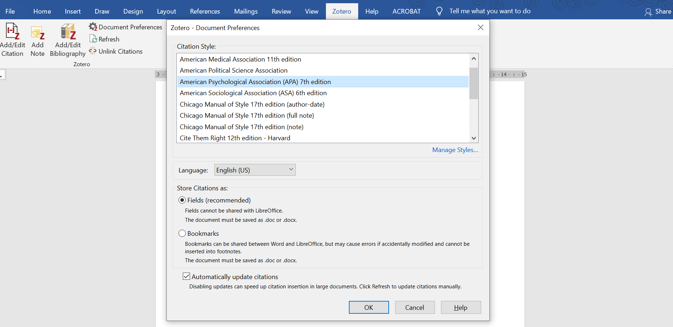Click Unlink Citations in the ribbon
The width and height of the screenshot is (673, 327).
(x=115, y=51)
